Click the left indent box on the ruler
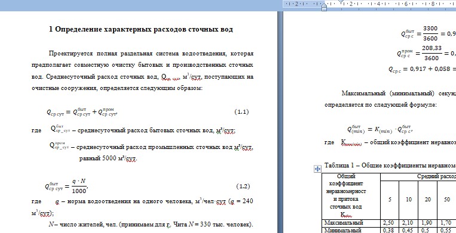Screen dimensions: 456x233 point(325,9)
